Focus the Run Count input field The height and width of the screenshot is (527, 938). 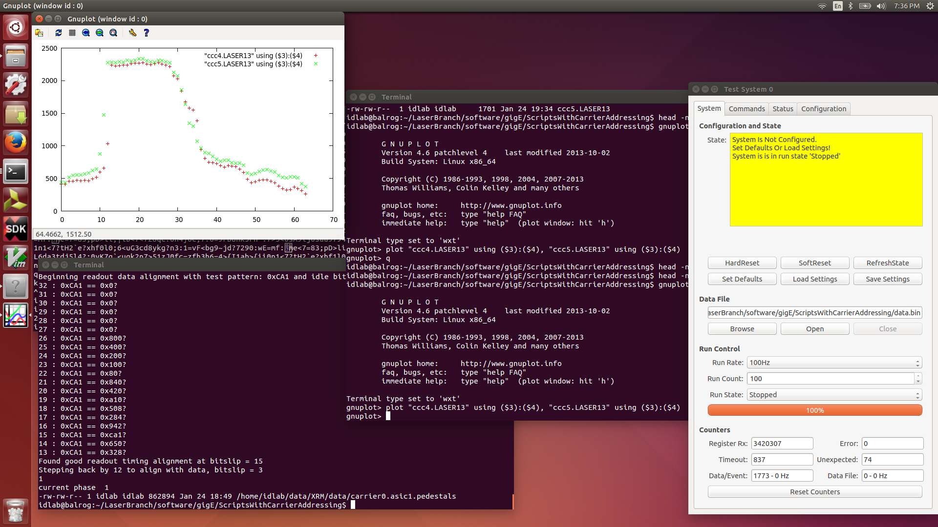tap(831, 379)
